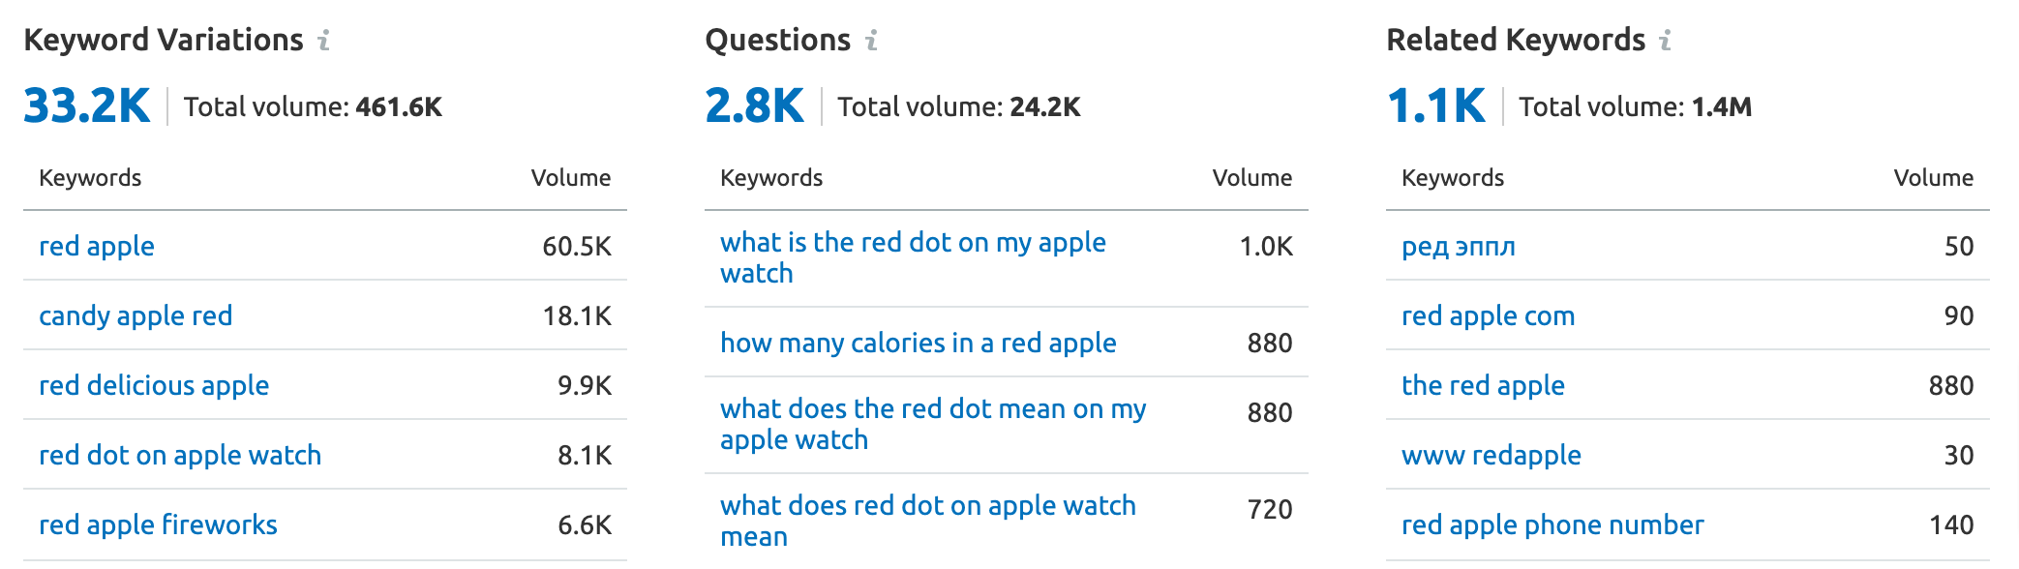Open the 'red apple' keyword link
Image resolution: width=2019 pixels, height=569 pixels.
[96, 246]
